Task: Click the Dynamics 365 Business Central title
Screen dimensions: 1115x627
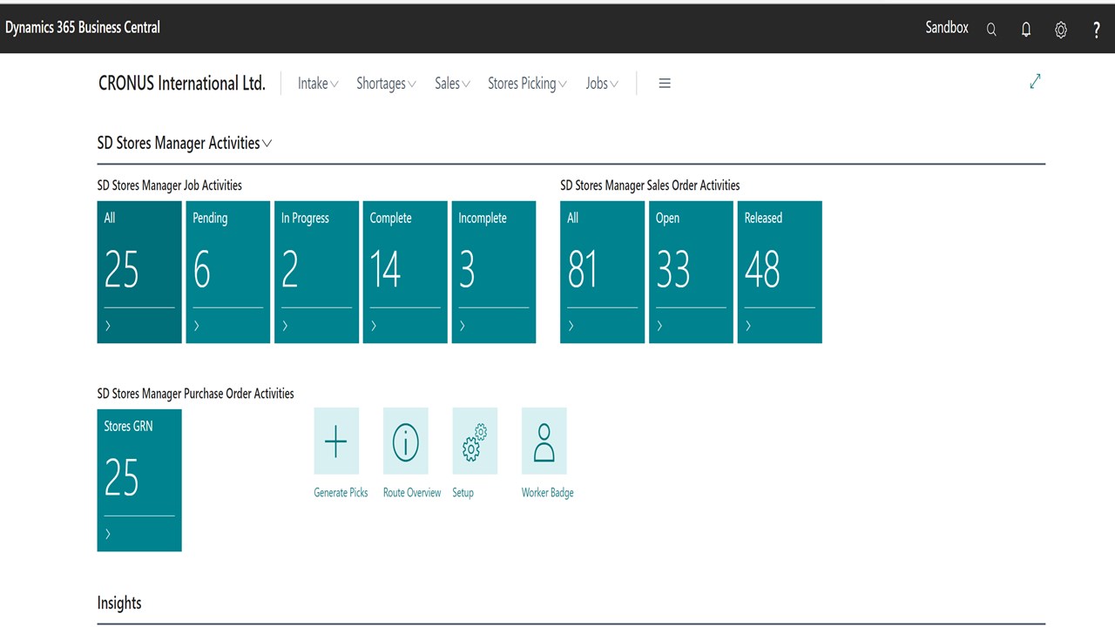Action: click(x=83, y=27)
